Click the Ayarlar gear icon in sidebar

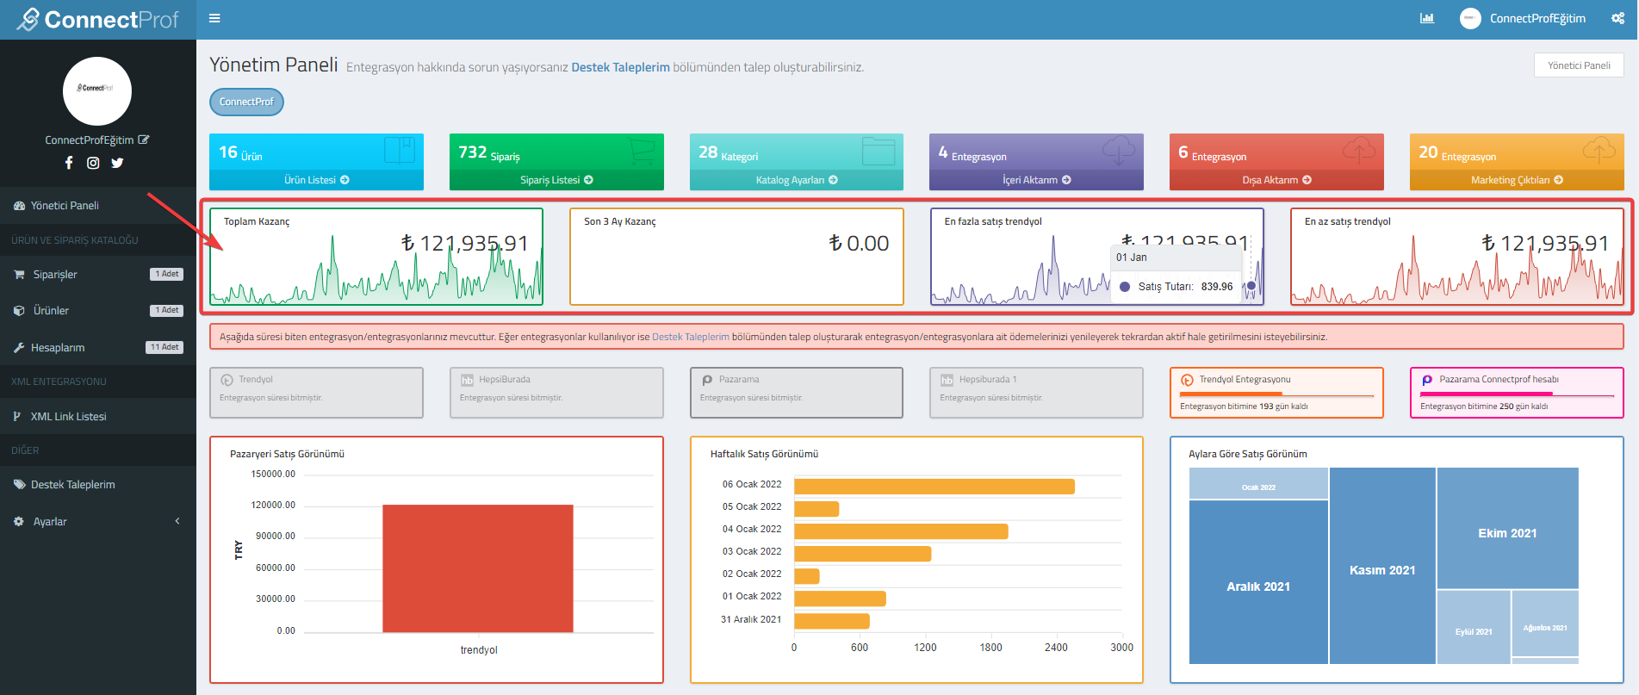pyautogui.click(x=19, y=522)
